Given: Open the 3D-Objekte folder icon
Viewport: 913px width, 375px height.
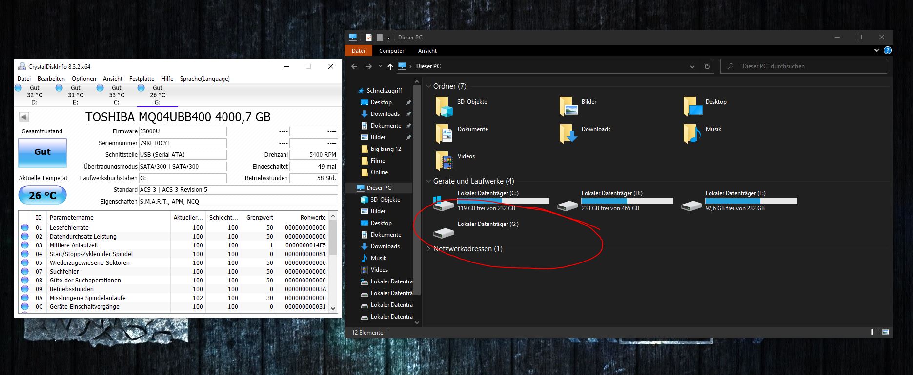Looking at the screenshot, I should click(444, 107).
